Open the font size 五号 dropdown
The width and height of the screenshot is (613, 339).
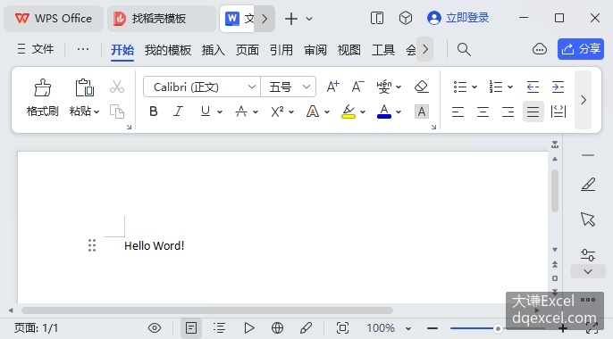[x=306, y=87]
